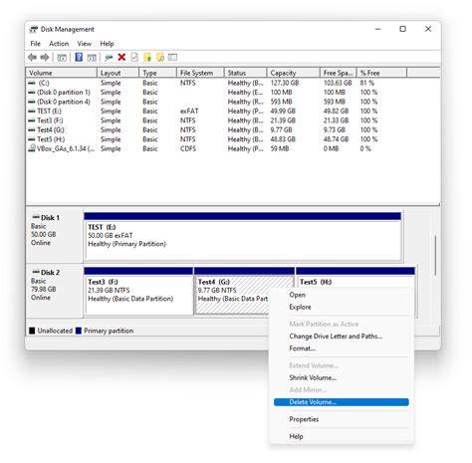472x463 pixels.
Task: Sort by the File System column header
Action: [x=200, y=73]
